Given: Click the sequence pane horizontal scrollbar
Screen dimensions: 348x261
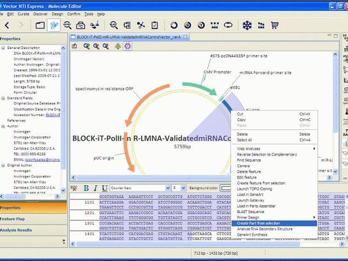Looking at the screenshot, I should coord(188,244).
